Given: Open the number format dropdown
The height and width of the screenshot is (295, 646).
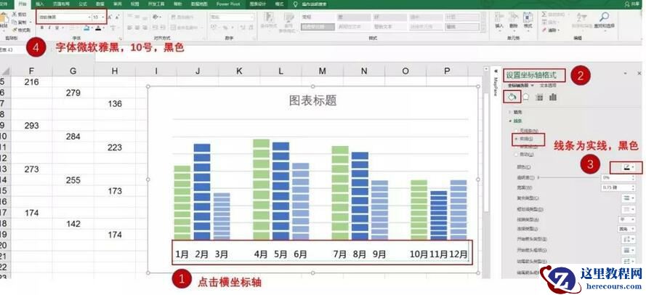Looking at the screenshot, I should click(x=252, y=17).
